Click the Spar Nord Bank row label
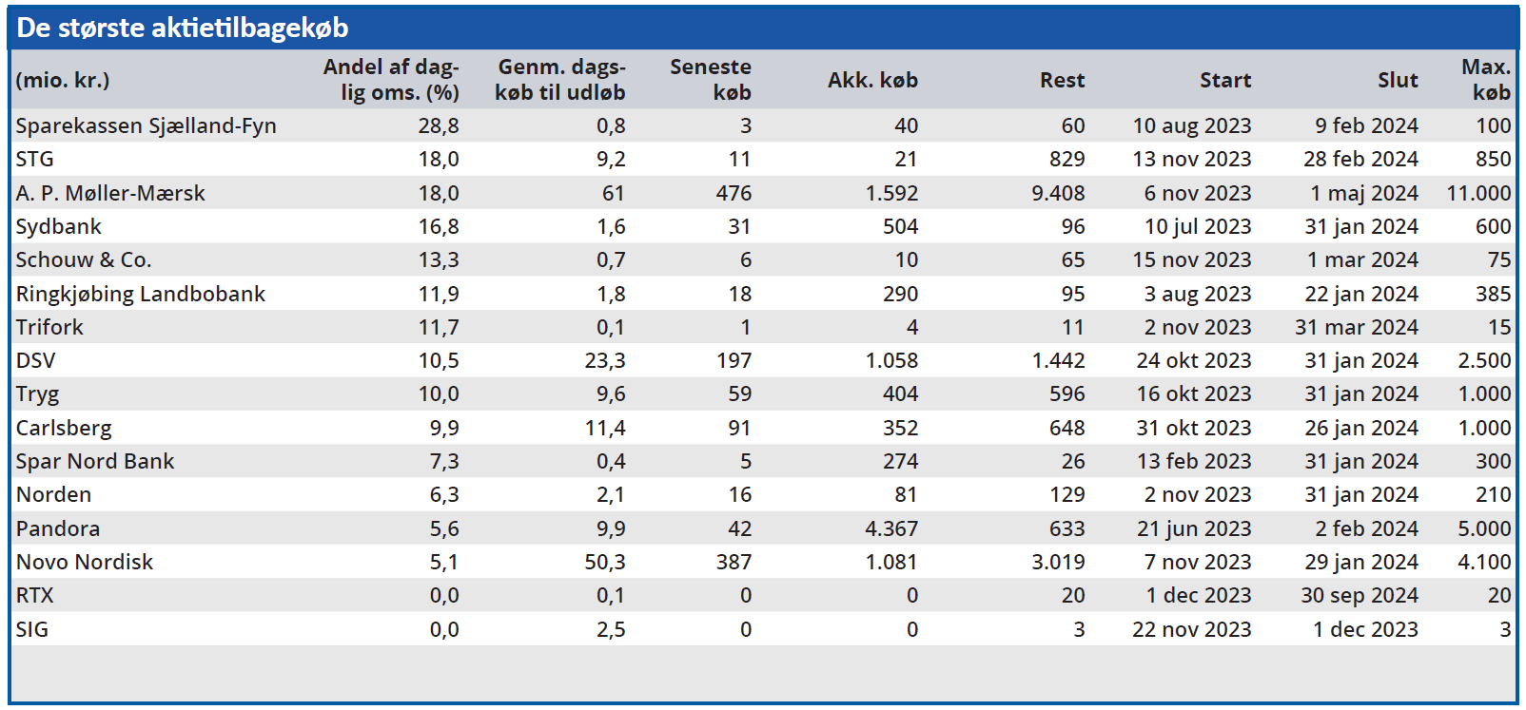This screenshot has width=1526, height=710. pos(95,461)
